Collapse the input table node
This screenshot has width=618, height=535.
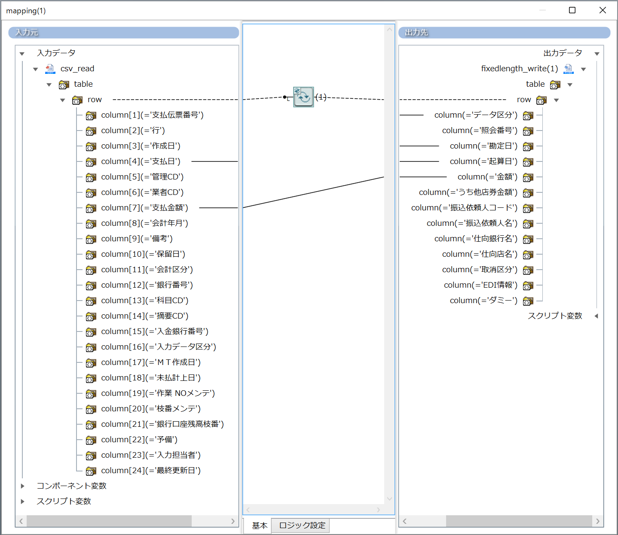pyautogui.click(x=49, y=85)
